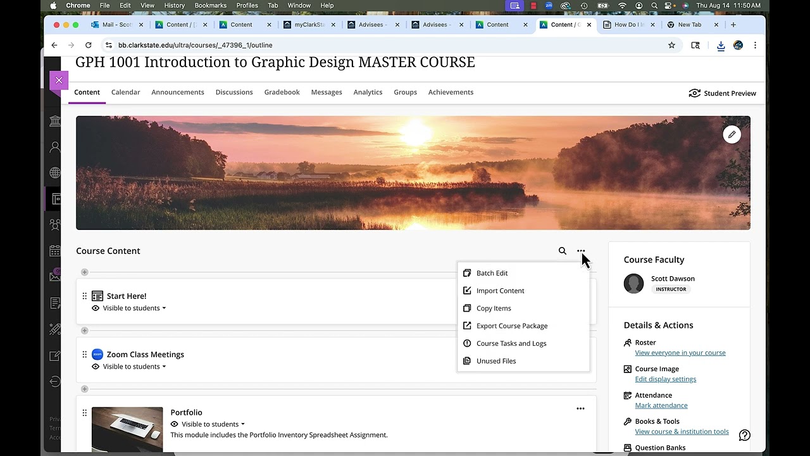Open the Edit display settings link
Screen dimensions: 810x456
click(x=666, y=379)
